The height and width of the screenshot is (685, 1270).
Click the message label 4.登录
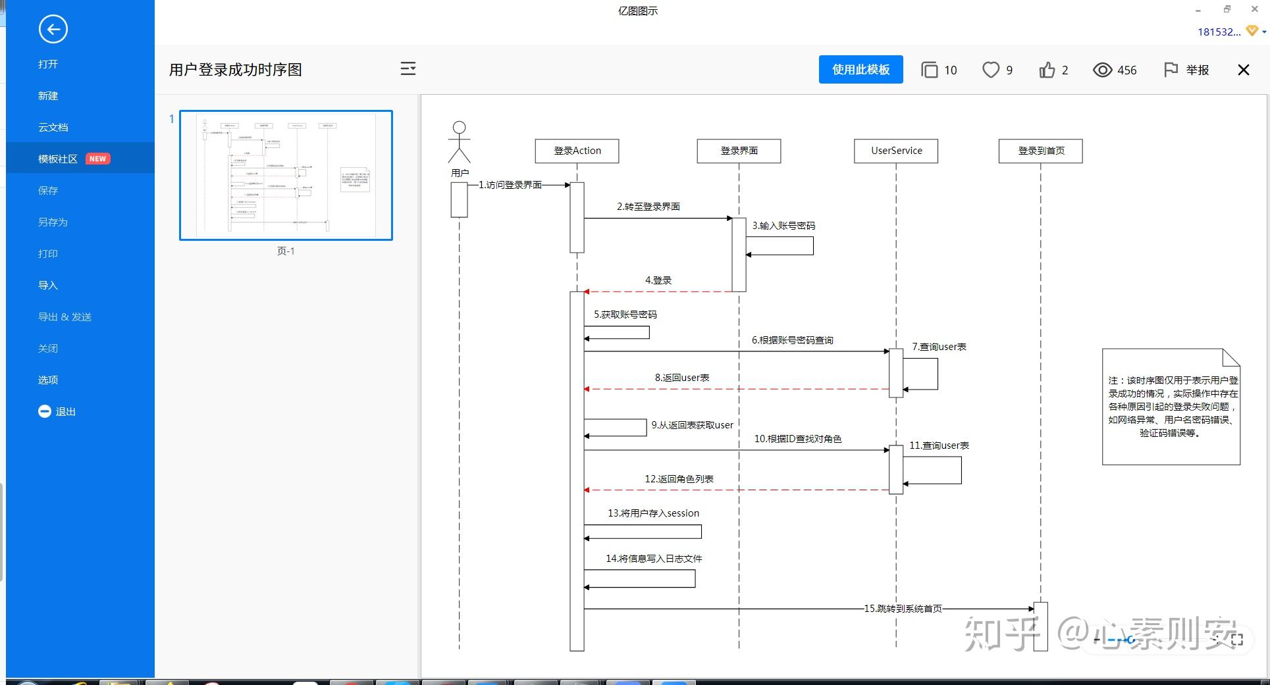coord(658,280)
